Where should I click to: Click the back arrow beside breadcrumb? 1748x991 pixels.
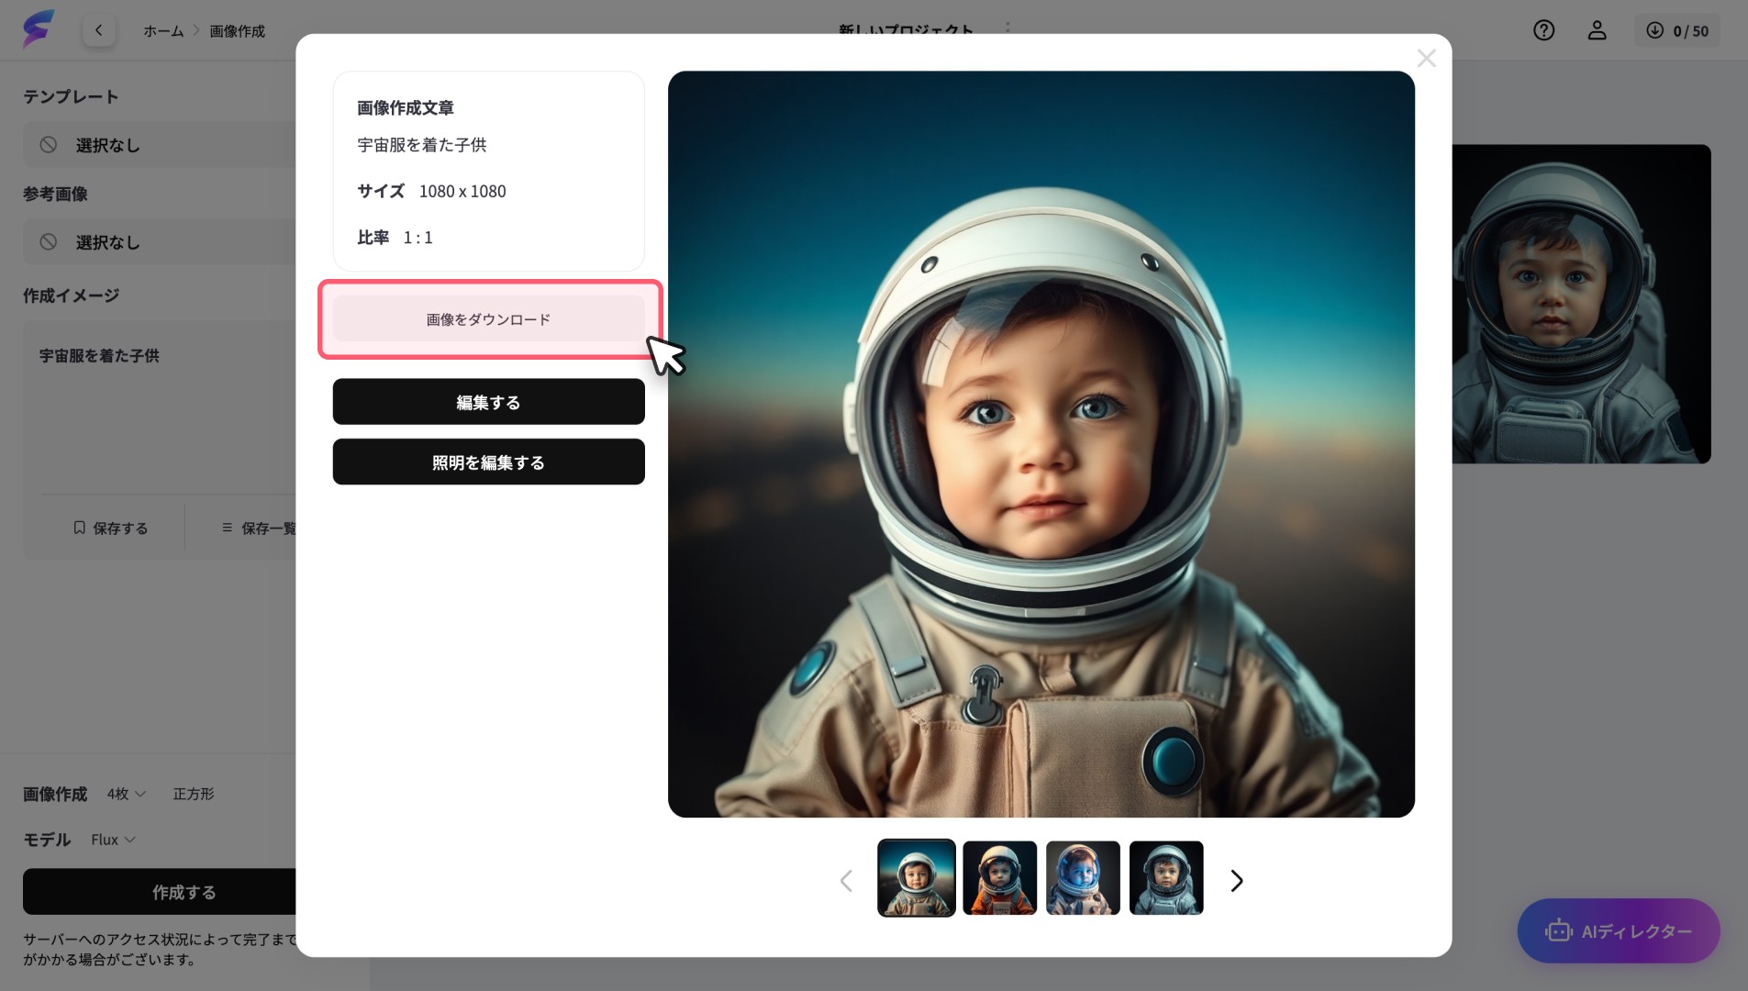(x=99, y=29)
